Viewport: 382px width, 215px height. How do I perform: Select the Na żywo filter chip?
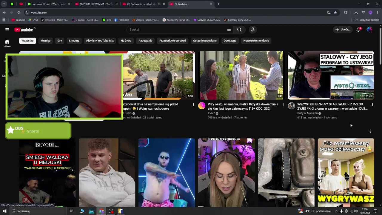pos(126,41)
